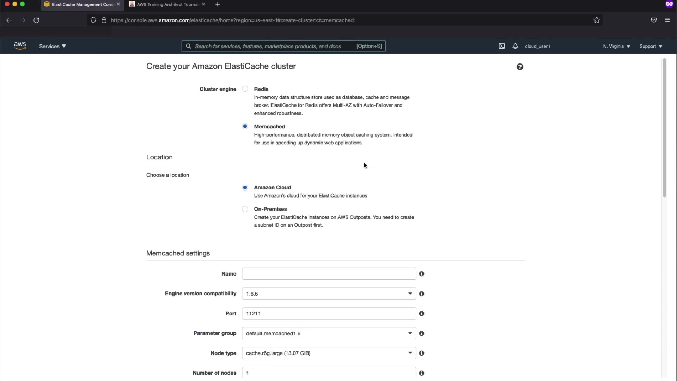
Task: Click the notifications bell icon
Action: [x=515, y=46]
